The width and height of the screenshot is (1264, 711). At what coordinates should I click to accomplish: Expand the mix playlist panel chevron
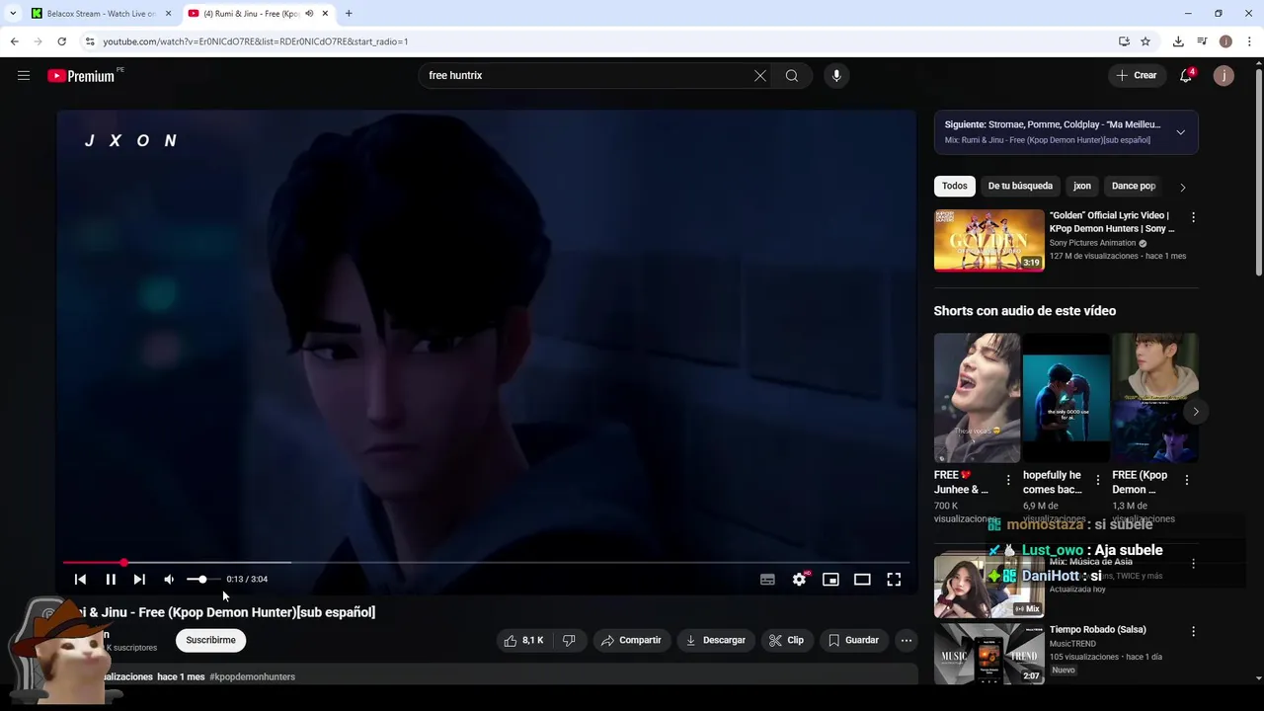[1180, 132]
